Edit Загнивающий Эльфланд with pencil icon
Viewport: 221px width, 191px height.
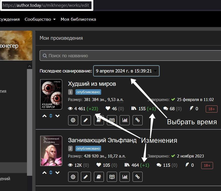[x=86, y=177]
